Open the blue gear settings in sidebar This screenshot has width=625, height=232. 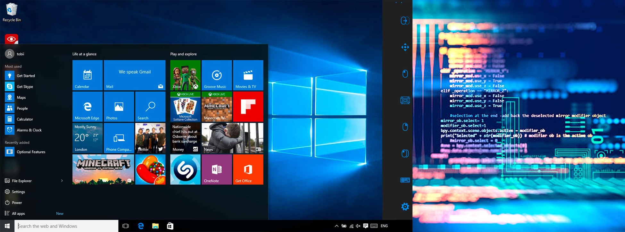click(405, 207)
